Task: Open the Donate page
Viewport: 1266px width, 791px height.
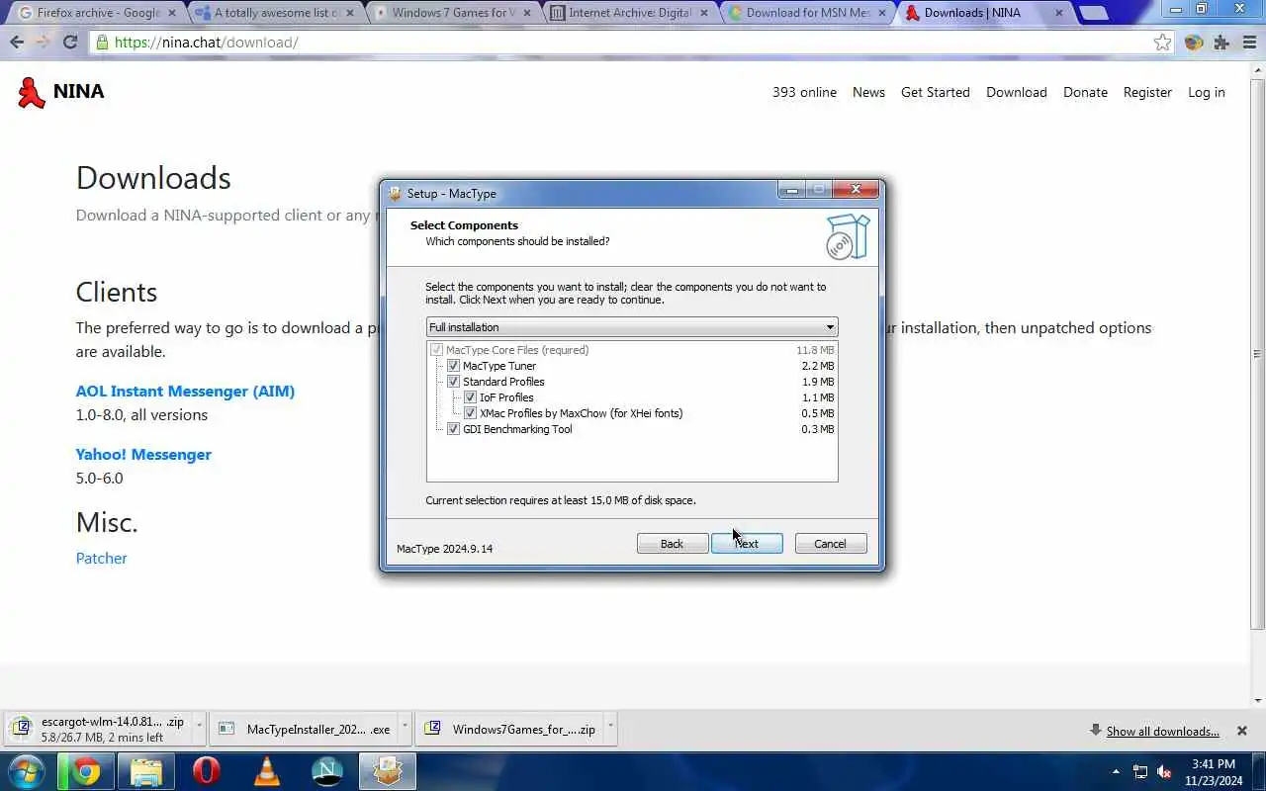Action: tap(1085, 92)
